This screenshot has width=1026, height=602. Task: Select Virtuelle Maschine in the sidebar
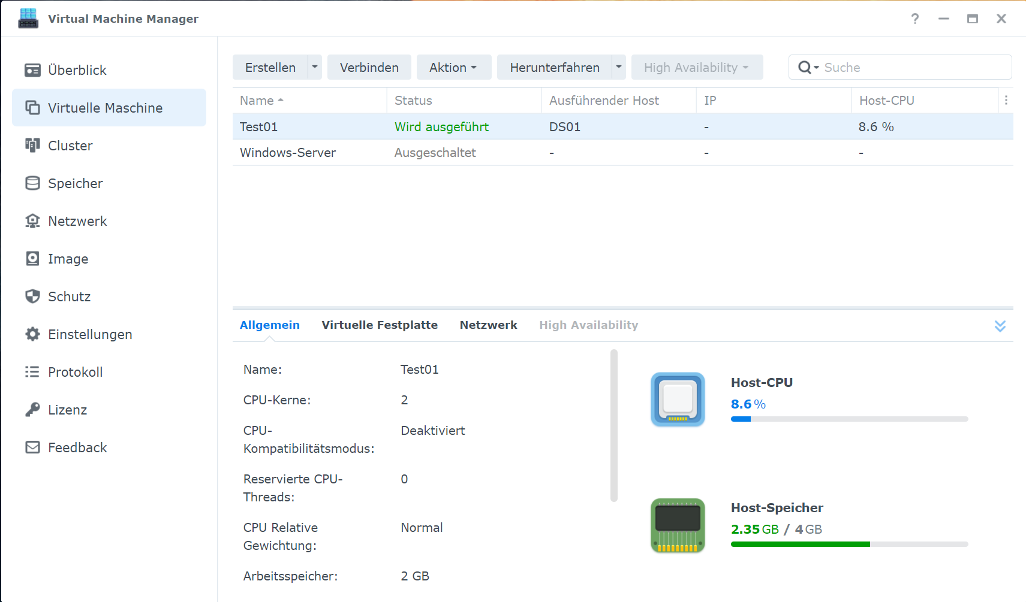(105, 108)
